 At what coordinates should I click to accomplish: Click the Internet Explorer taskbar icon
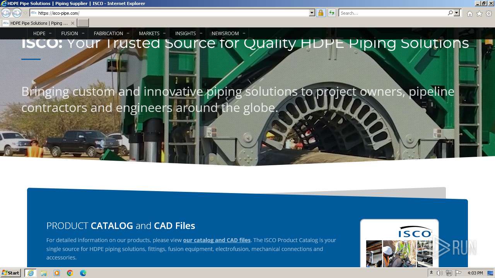pyautogui.click(x=31, y=273)
